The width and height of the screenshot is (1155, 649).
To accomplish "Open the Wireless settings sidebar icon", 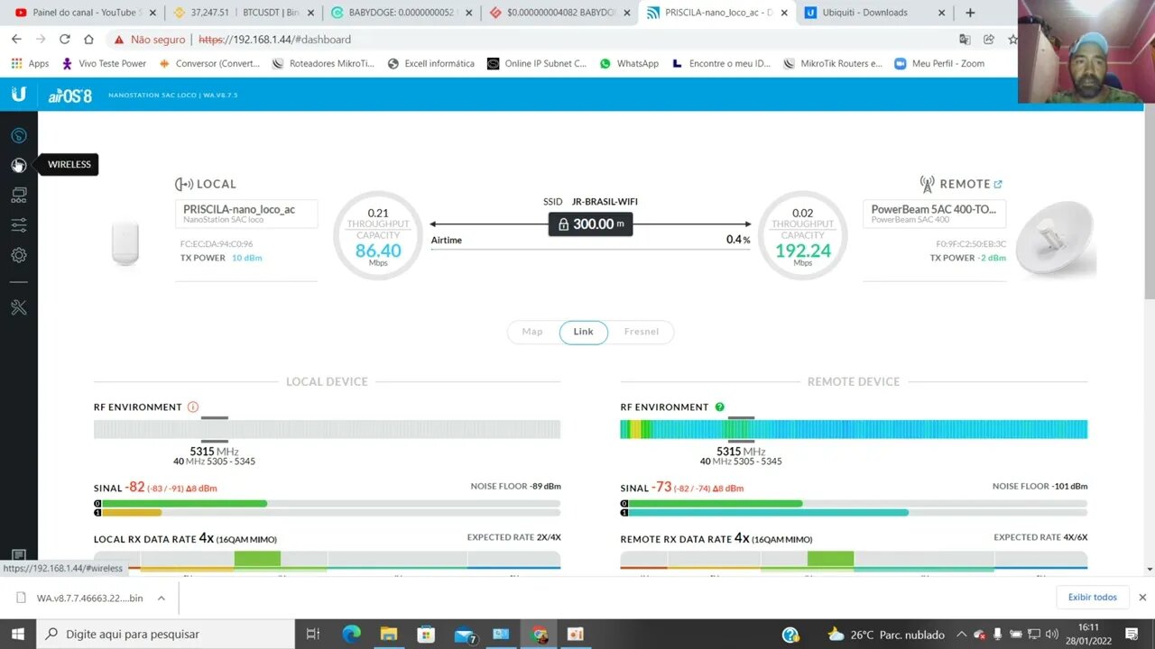I will [18, 165].
